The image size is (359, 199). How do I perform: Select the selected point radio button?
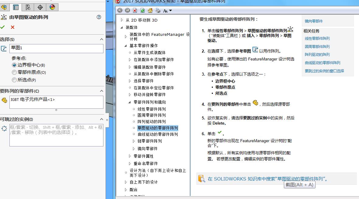click(x=14, y=80)
